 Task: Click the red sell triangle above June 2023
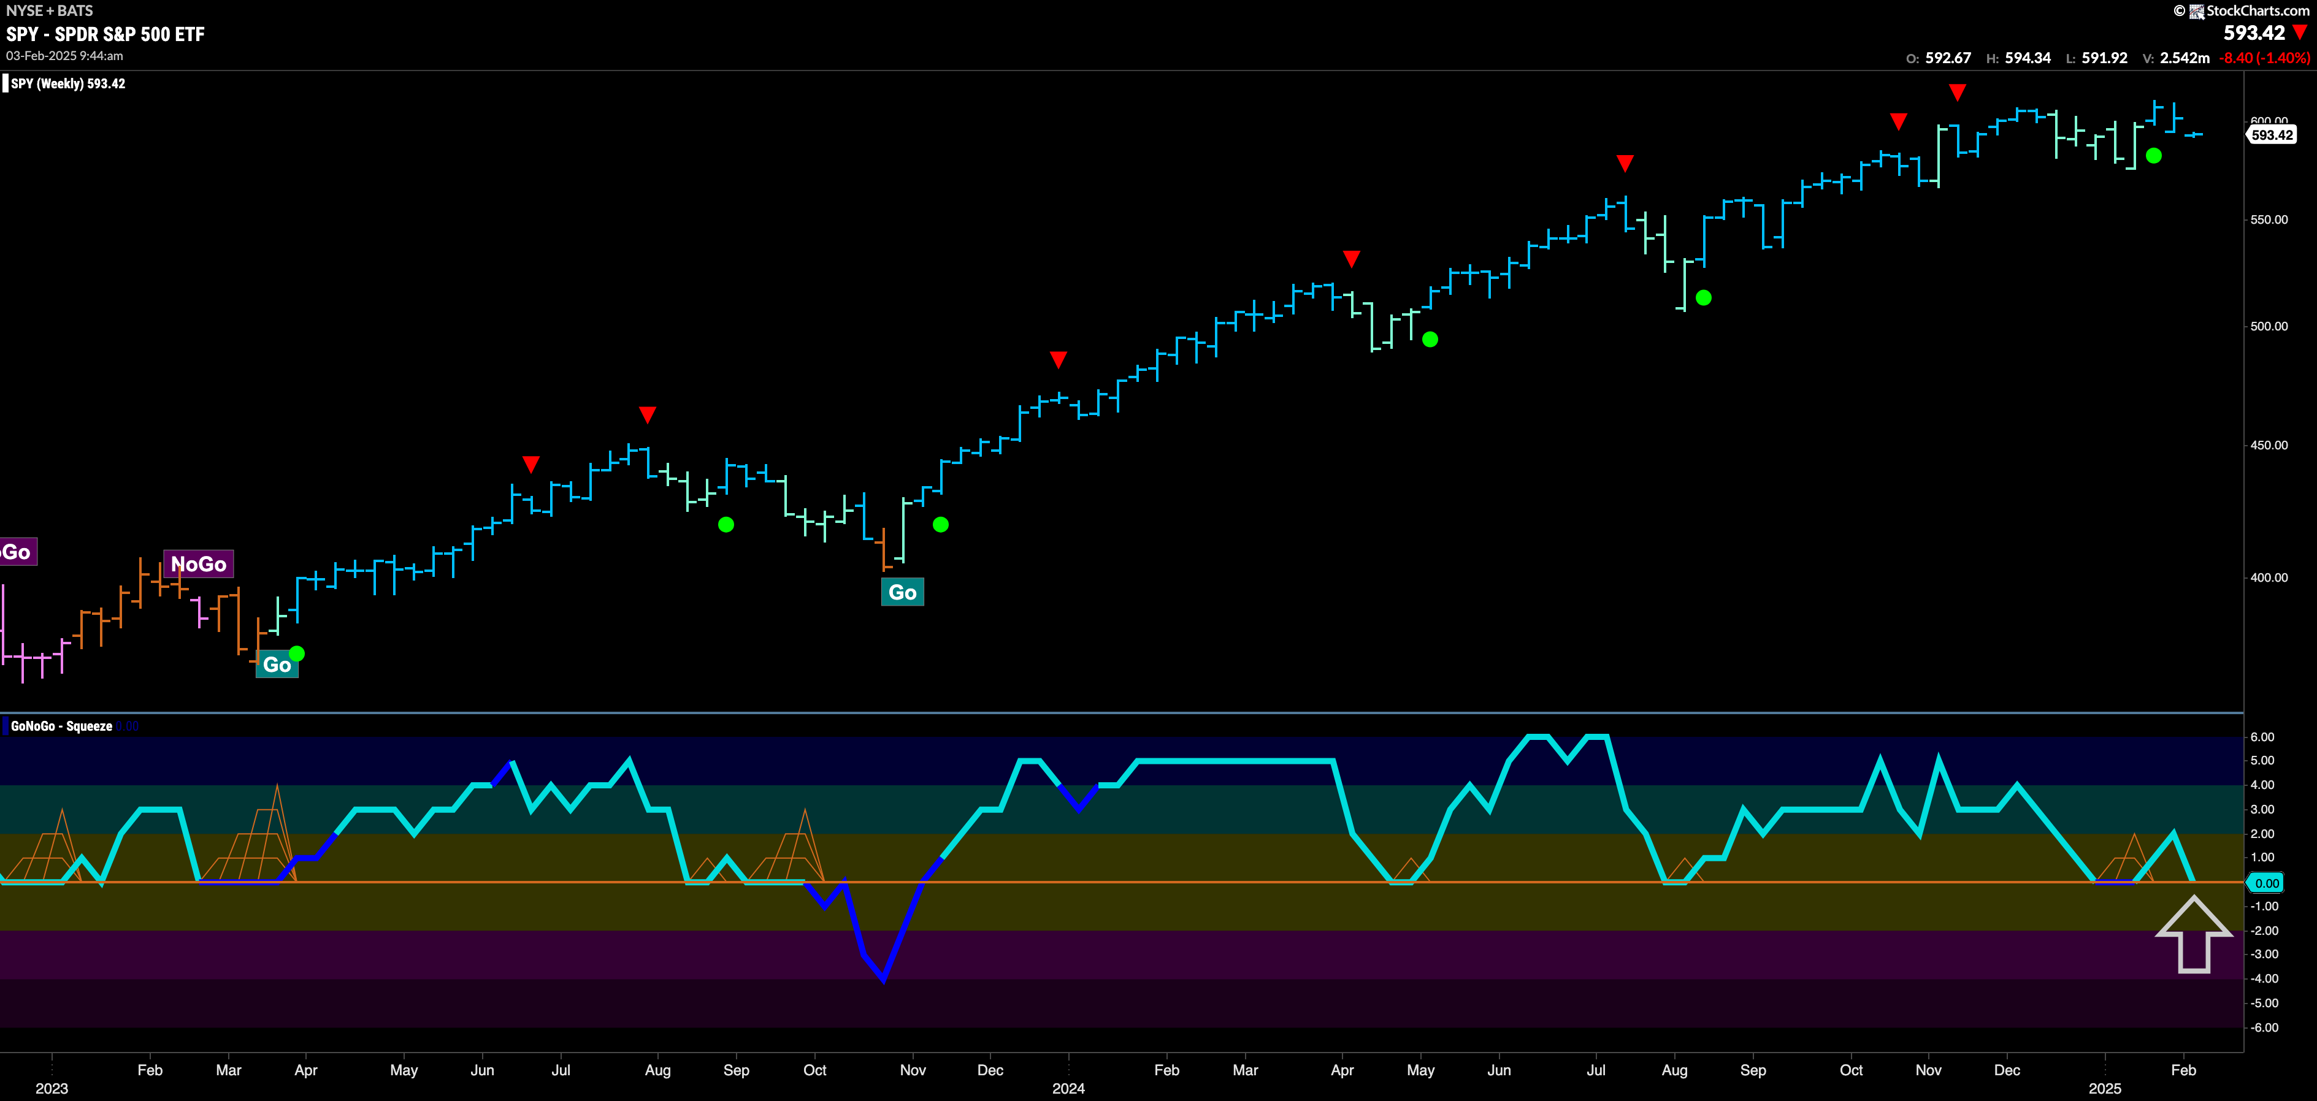(530, 464)
